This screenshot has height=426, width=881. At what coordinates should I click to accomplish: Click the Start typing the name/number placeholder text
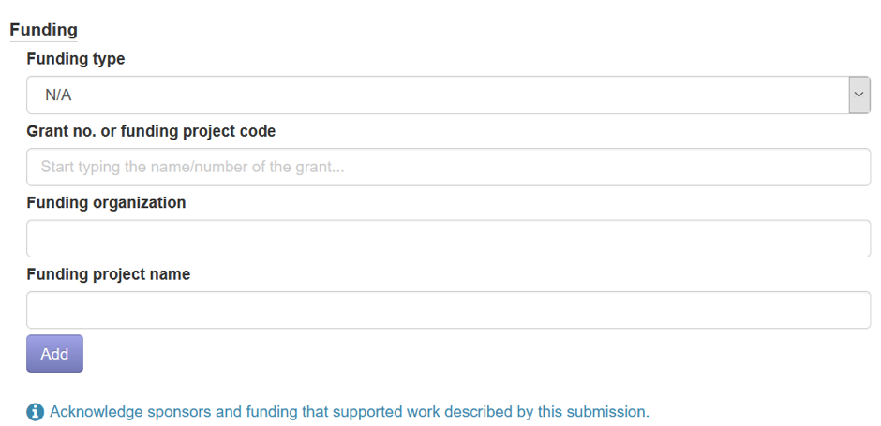pos(192,167)
